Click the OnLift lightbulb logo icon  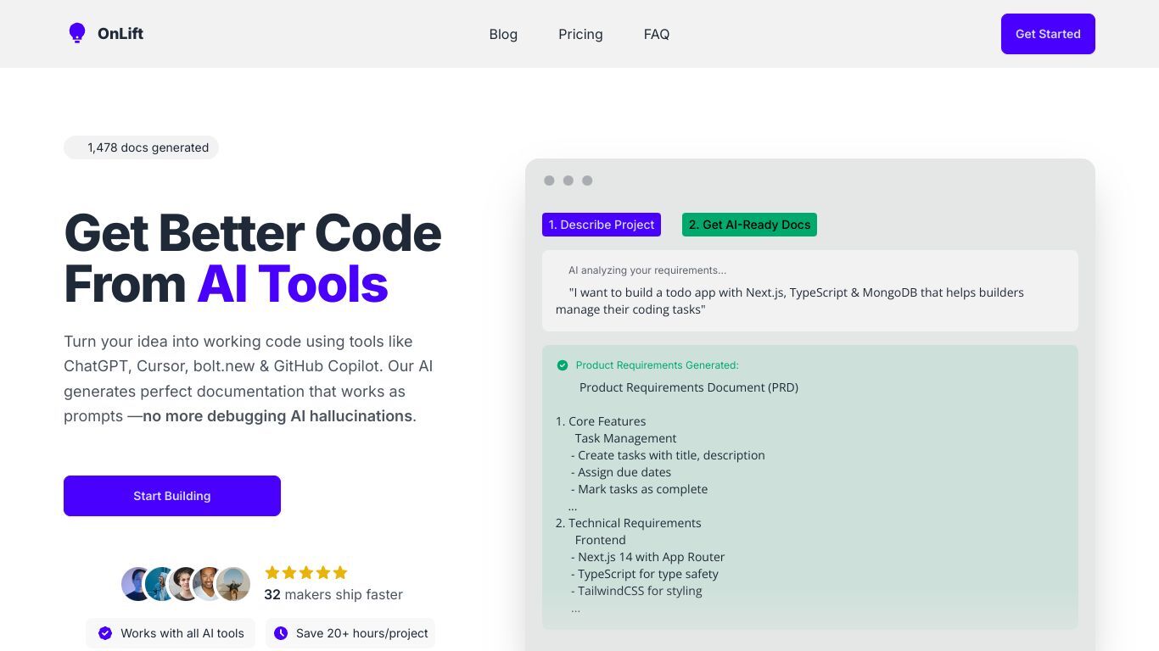[77, 34]
